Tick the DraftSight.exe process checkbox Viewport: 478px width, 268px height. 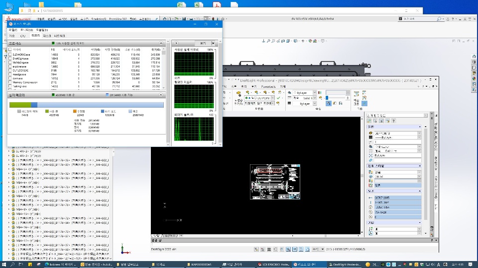10,59
